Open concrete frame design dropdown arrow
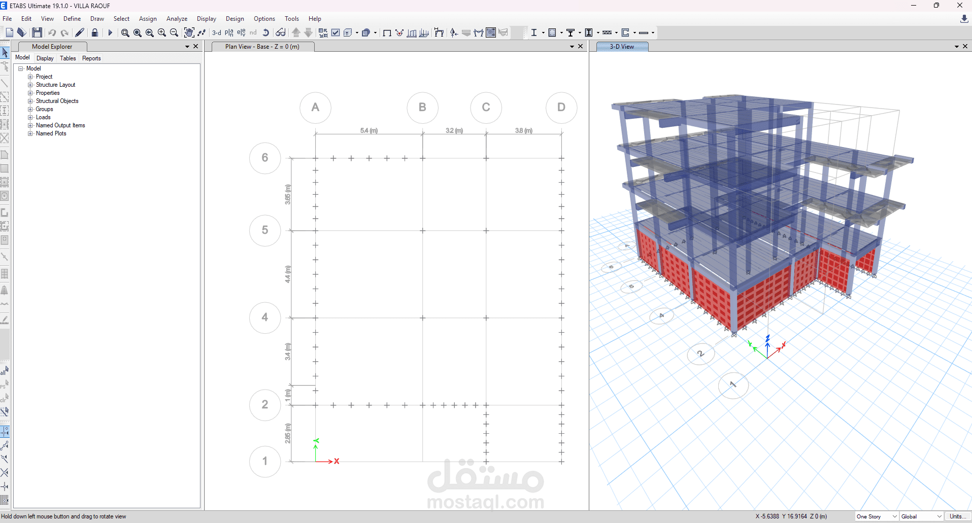Screen dimensions: 972x523 (x=562, y=32)
